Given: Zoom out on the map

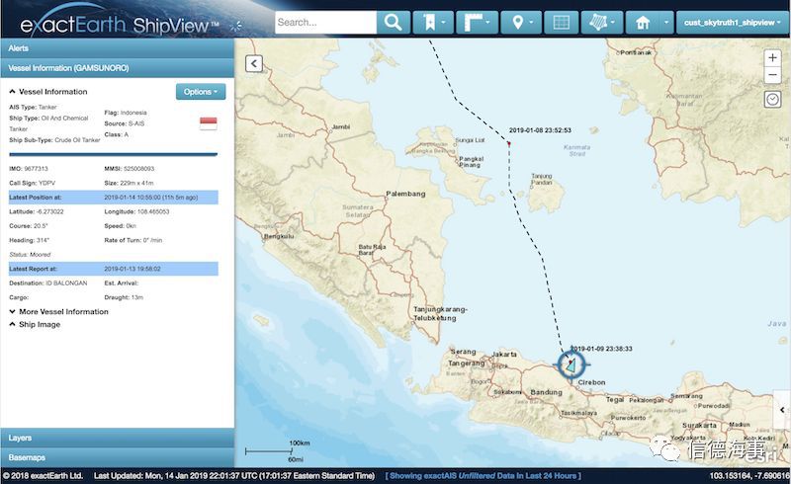Looking at the screenshot, I should 772,75.
